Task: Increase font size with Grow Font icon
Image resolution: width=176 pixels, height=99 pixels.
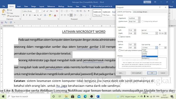Action: pyautogui.click(x=44, y=11)
